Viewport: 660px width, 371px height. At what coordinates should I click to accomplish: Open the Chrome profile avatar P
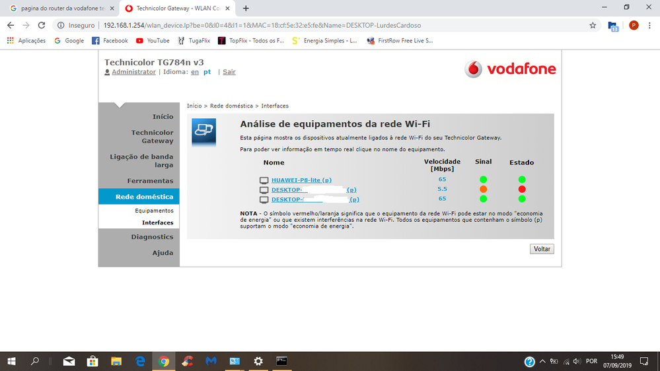[x=634, y=25]
